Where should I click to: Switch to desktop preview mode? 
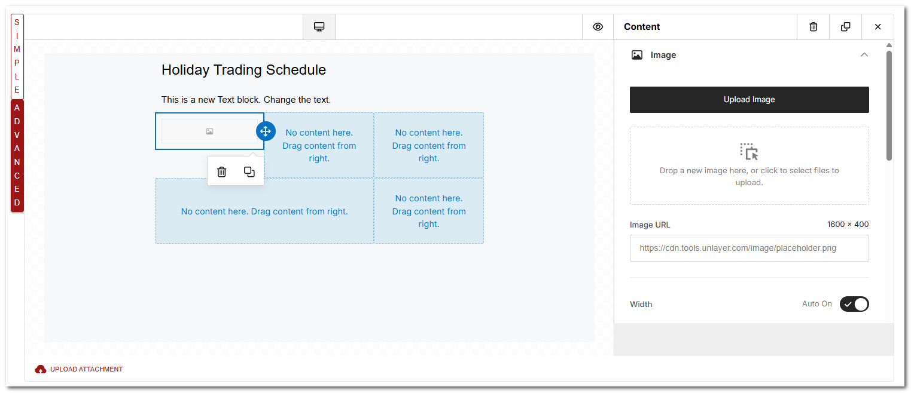(319, 27)
